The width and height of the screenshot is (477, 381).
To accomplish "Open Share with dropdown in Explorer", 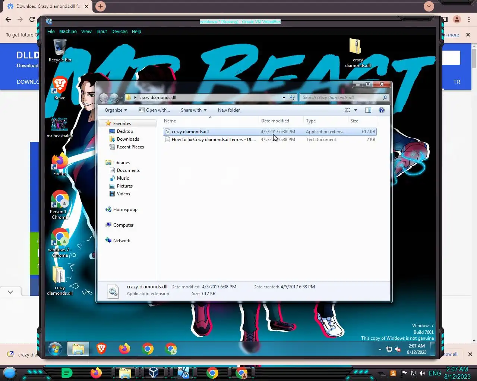I will coord(194,110).
